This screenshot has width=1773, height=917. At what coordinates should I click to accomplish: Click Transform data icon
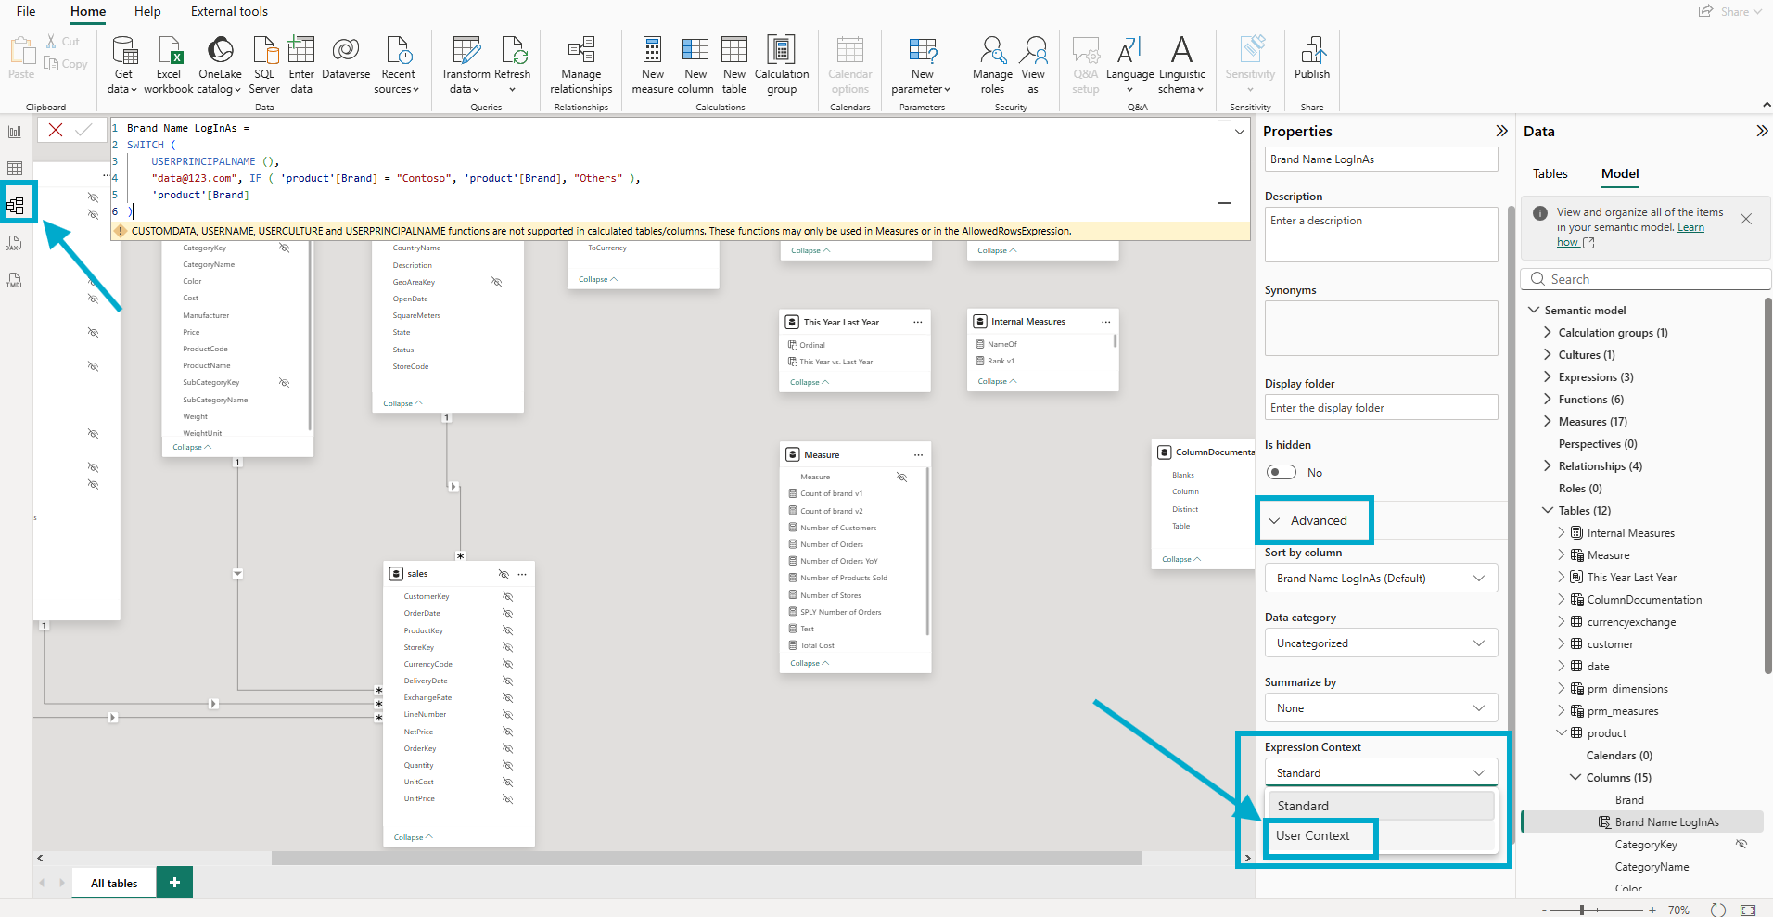click(466, 65)
